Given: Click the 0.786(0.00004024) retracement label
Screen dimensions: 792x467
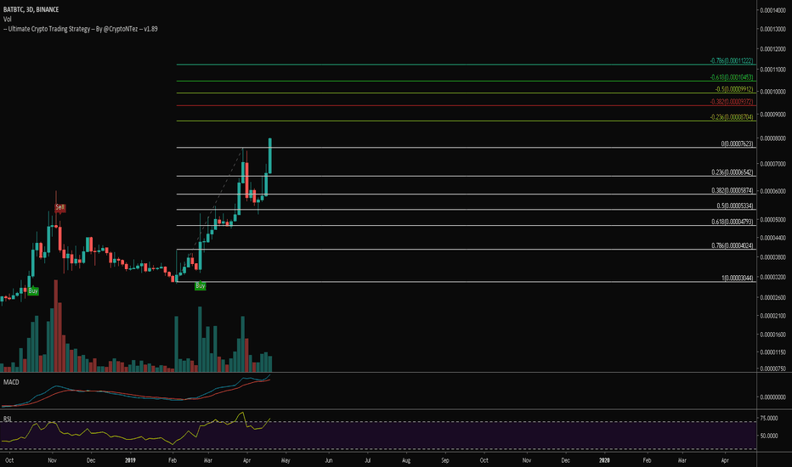Looking at the screenshot, I should point(733,246).
